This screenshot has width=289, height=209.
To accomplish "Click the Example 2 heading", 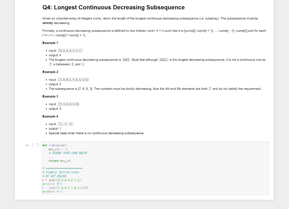I will [50, 72].
